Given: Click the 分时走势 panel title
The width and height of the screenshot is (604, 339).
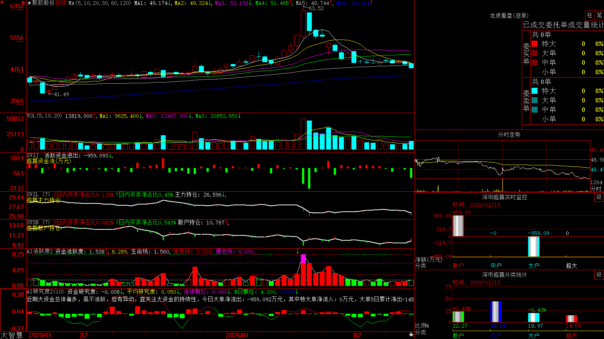Looking at the screenshot, I should pyautogui.click(x=509, y=134).
